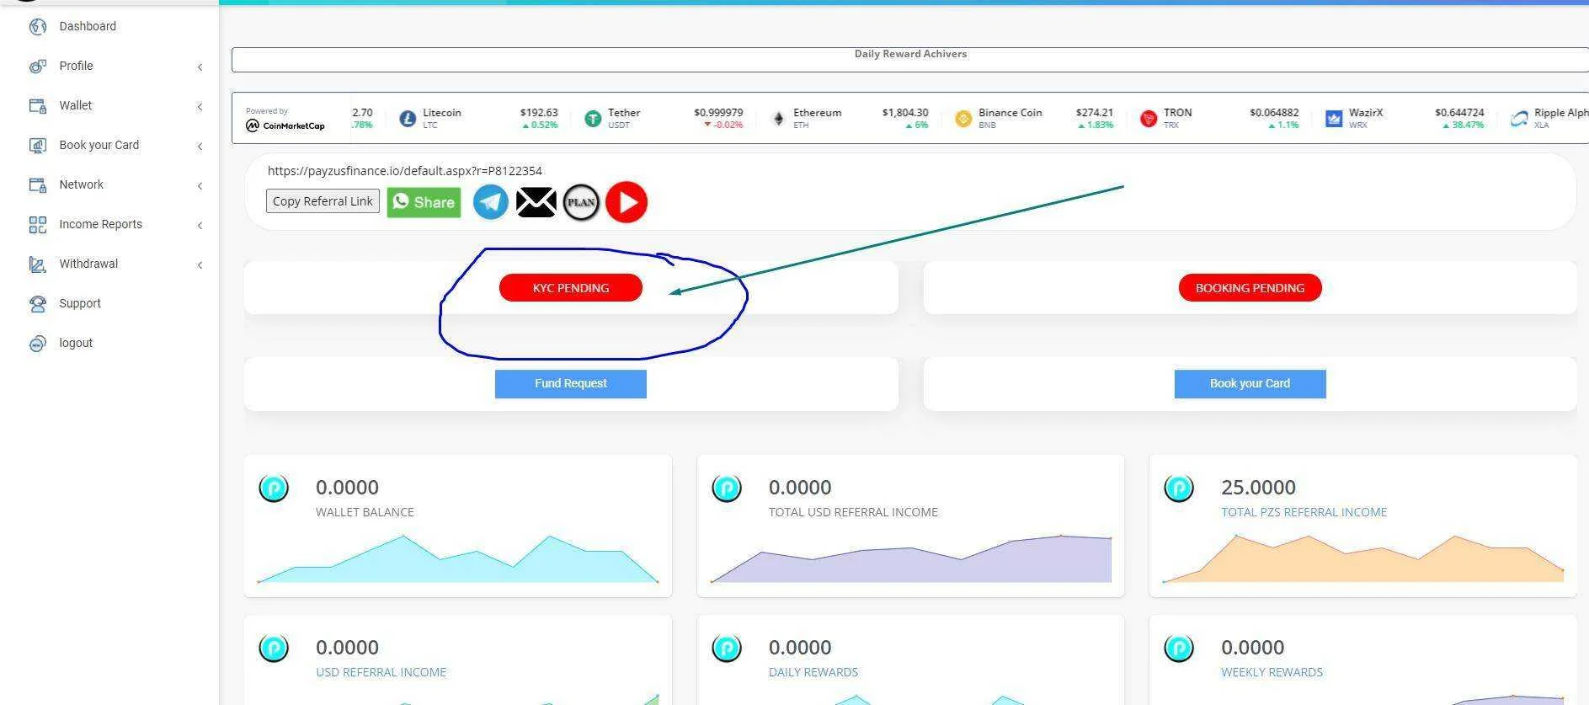
Task: Click the USD Referral Income coin icon
Action: tap(274, 648)
